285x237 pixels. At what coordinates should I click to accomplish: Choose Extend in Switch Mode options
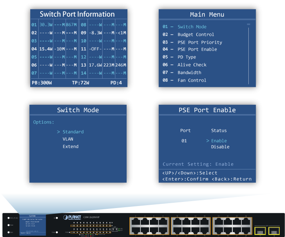(x=70, y=146)
